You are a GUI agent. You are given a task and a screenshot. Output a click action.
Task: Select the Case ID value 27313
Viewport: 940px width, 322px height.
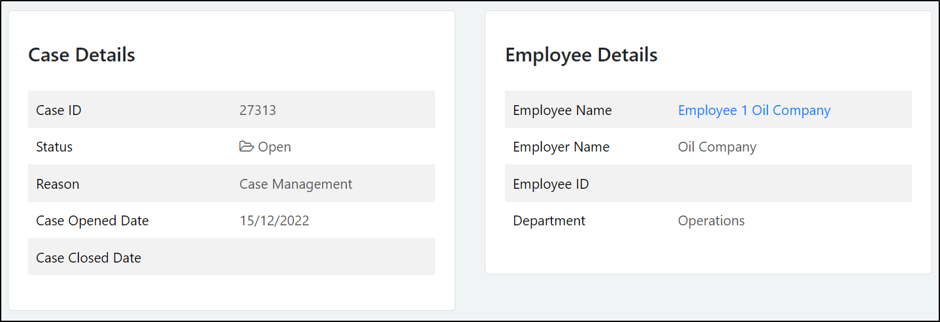click(257, 110)
